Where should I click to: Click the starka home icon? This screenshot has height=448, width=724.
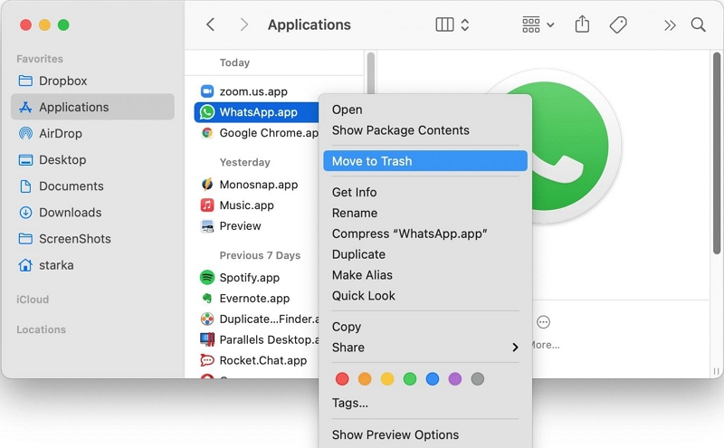[x=25, y=265]
